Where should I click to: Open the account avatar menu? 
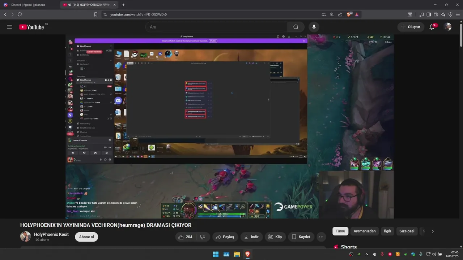447,27
